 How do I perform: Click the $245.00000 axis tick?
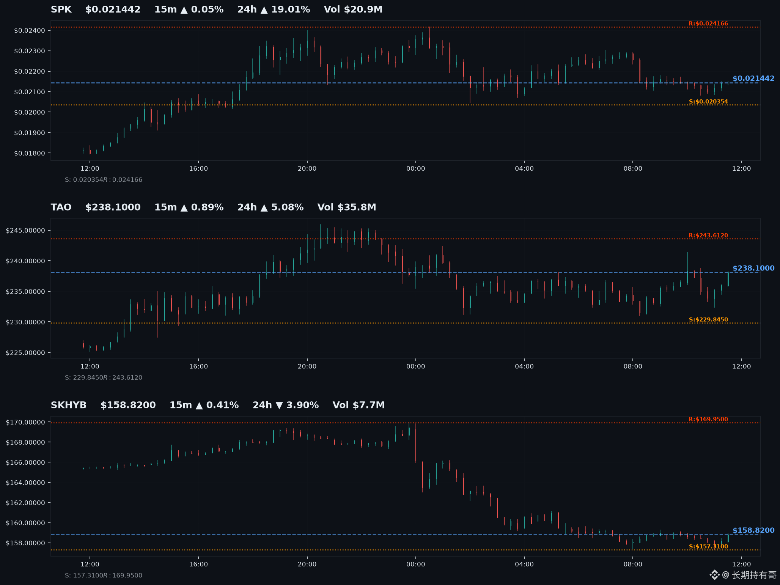tap(25, 231)
